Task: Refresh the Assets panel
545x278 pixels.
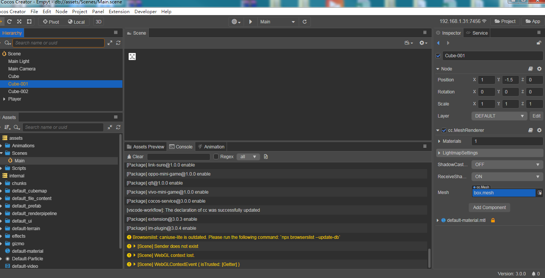Action: (x=118, y=127)
